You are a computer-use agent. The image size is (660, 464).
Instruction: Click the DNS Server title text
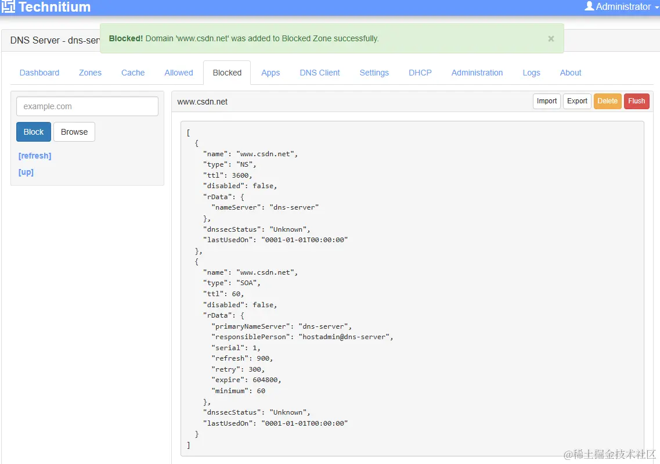(55, 41)
